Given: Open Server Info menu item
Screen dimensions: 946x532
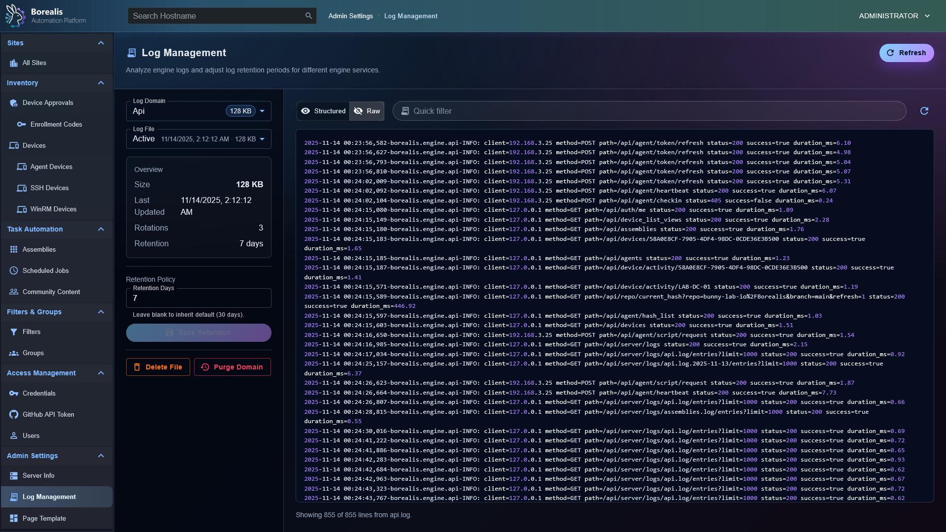Looking at the screenshot, I should pyautogui.click(x=38, y=475).
